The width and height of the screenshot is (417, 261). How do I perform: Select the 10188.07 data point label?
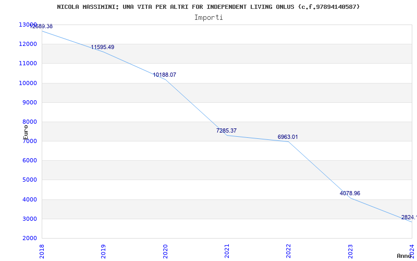(164, 75)
